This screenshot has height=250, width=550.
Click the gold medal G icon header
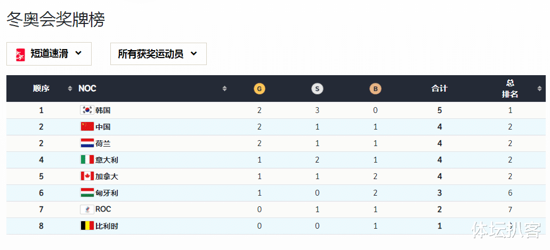260,88
